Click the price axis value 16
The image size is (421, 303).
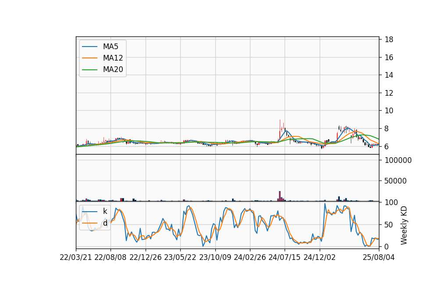[389, 57]
